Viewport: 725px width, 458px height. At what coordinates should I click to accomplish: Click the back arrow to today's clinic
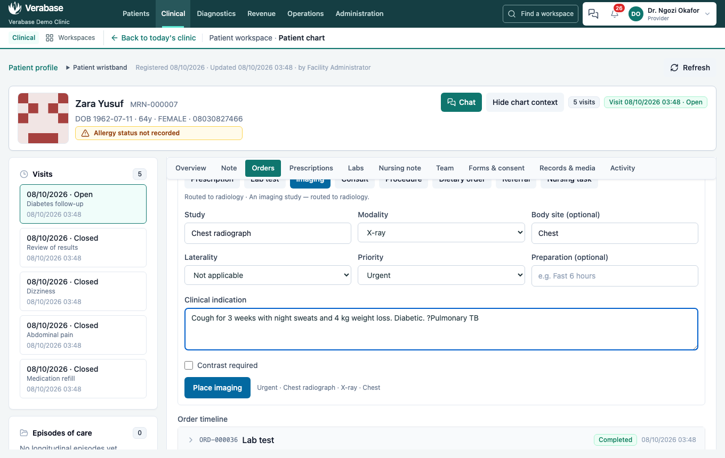pyautogui.click(x=114, y=38)
